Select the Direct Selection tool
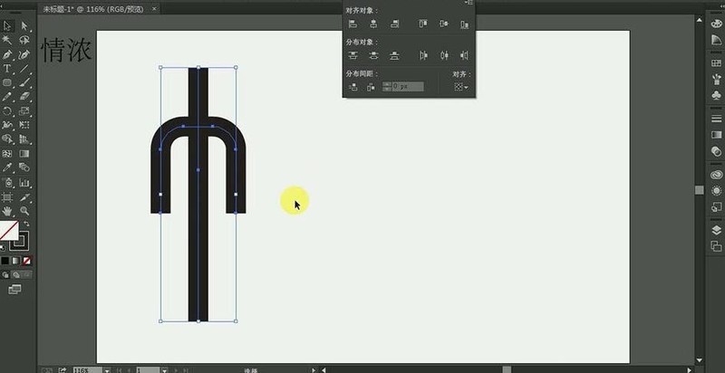The image size is (725, 373). [24, 26]
